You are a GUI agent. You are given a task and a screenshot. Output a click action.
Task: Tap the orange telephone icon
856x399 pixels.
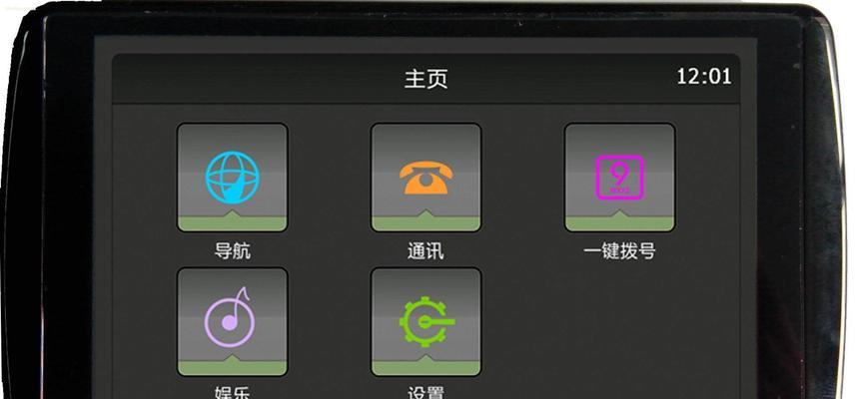click(426, 178)
